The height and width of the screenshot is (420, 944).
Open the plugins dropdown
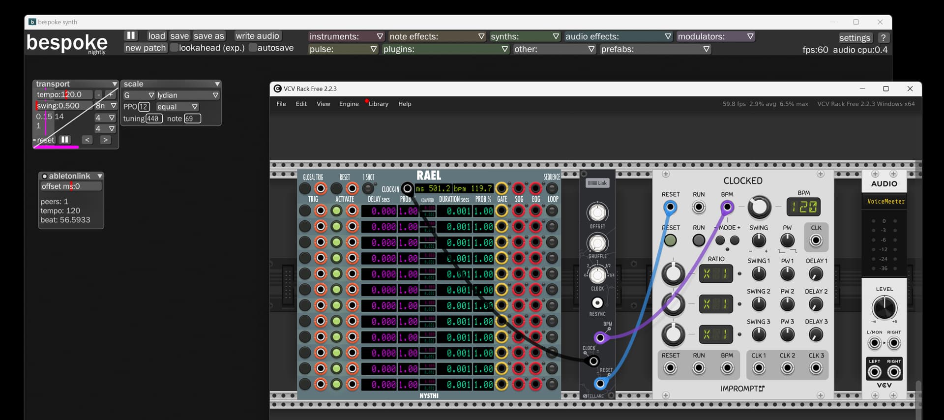[445, 49]
